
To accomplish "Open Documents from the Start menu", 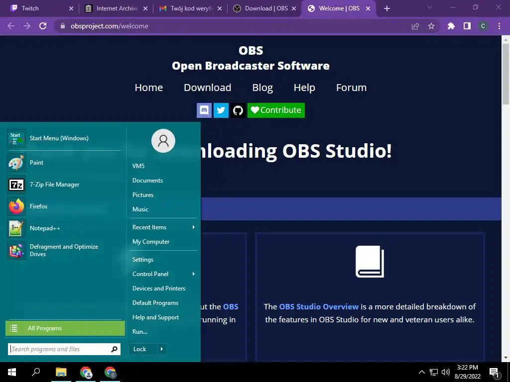I will (x=147, y=180).
